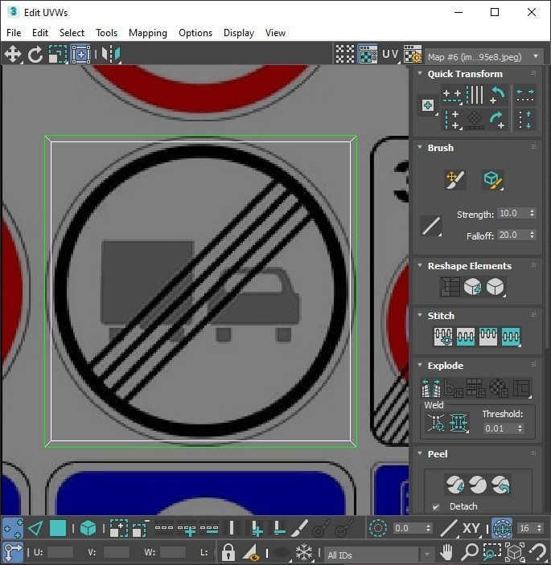551x565 pixels.
Task: Click Shrink UV selection icon
Action: pos(141,528)
